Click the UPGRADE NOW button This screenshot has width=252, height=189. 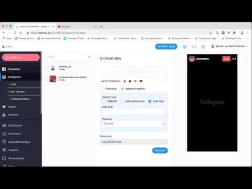pos(166,47)
